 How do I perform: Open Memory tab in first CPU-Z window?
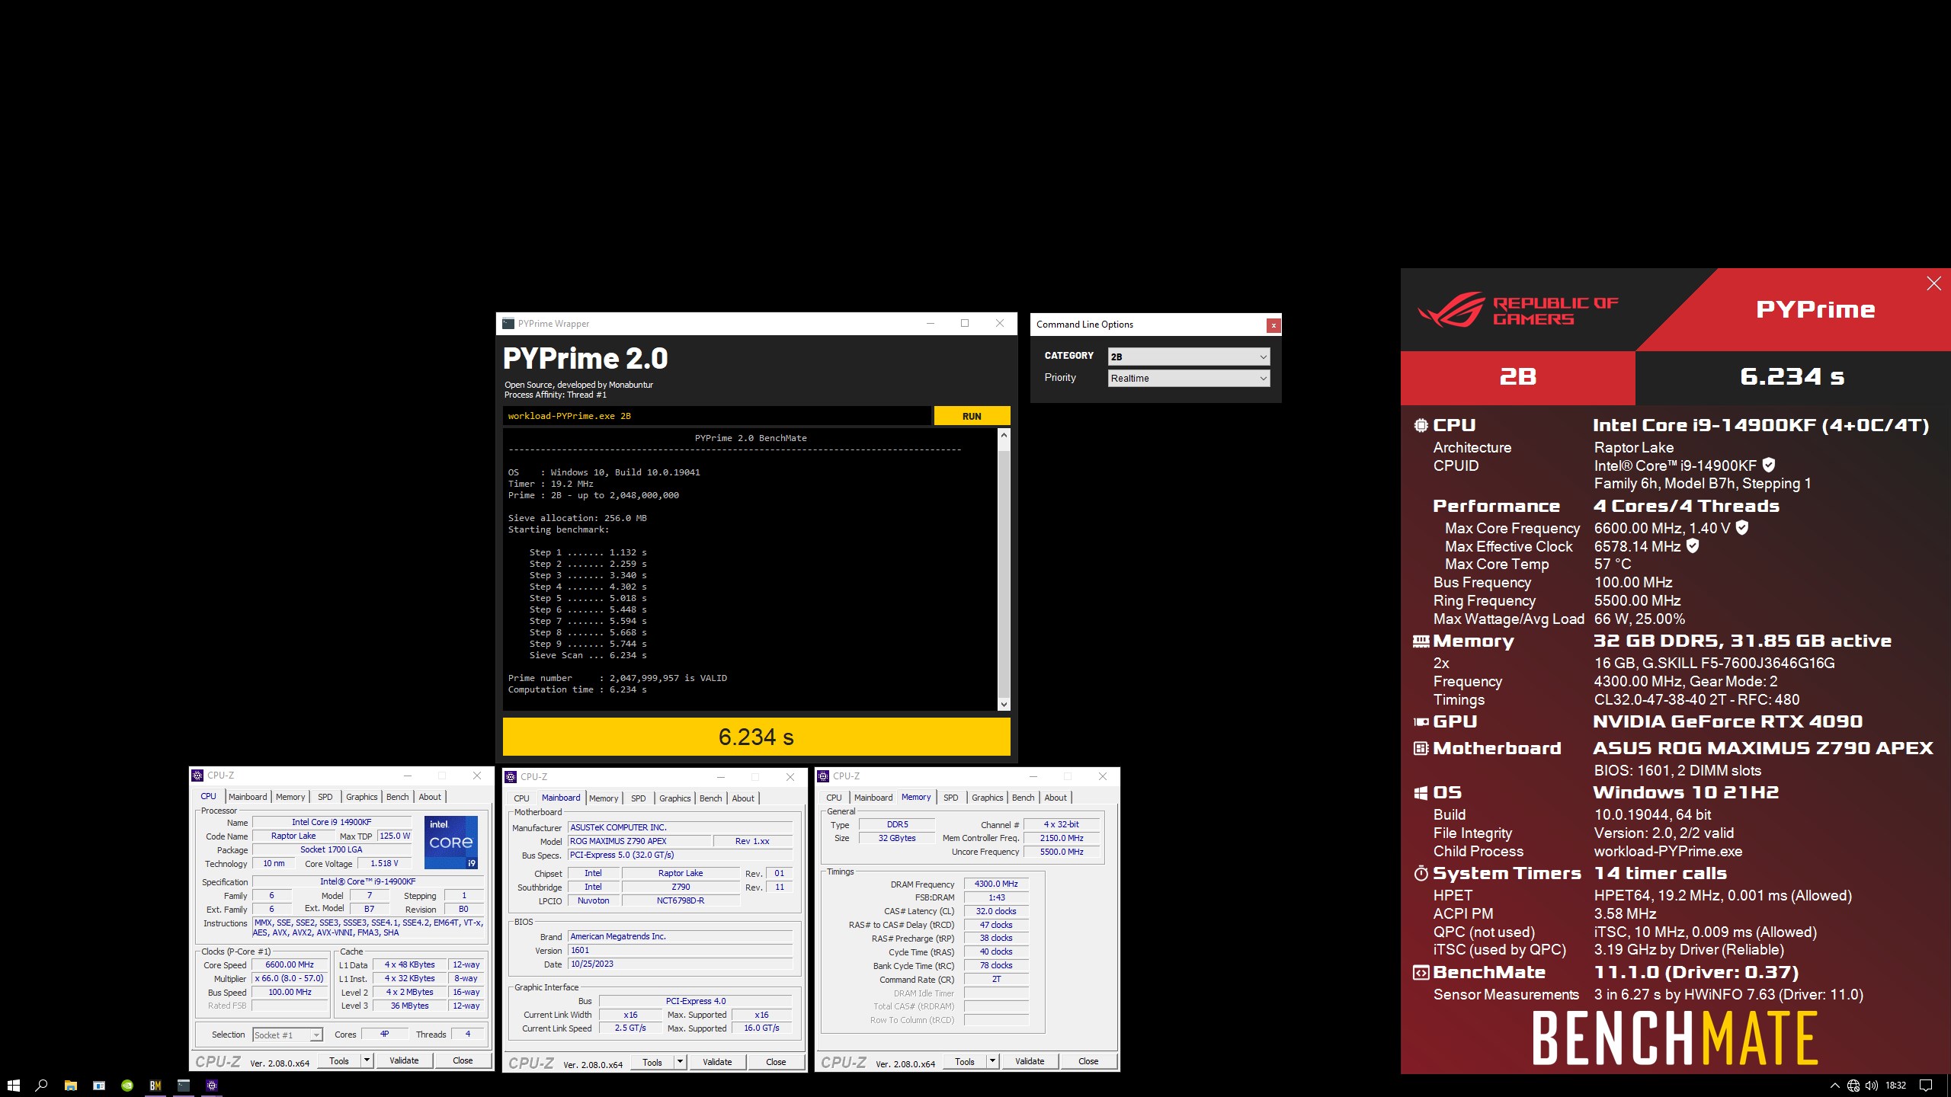pos(290,797)
